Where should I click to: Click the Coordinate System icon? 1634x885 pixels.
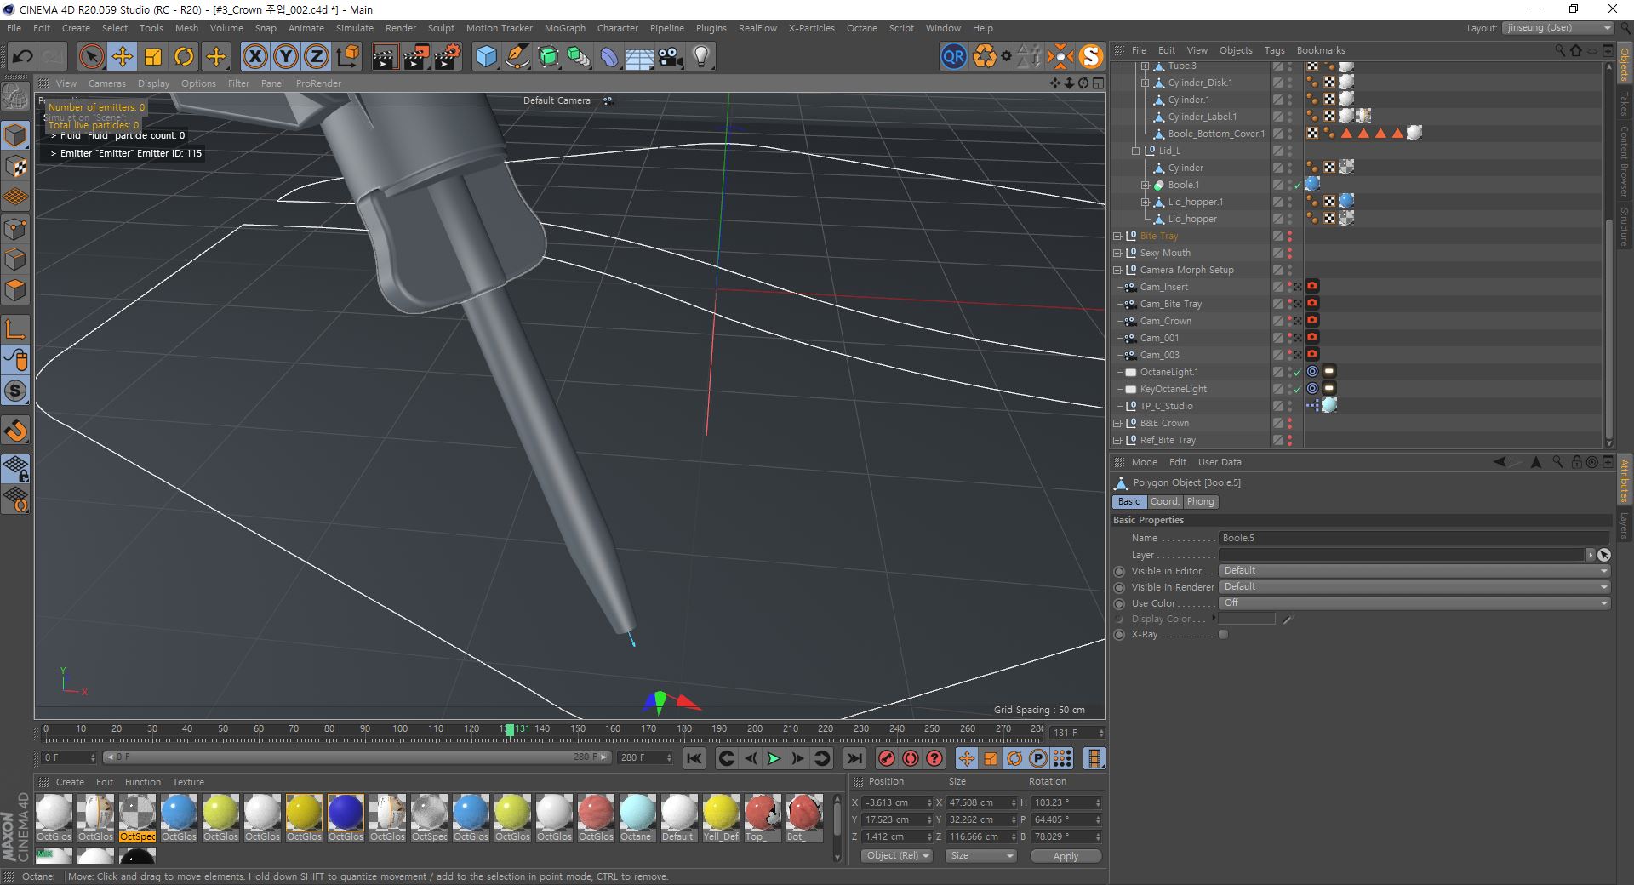pyautogui.click(x=347, y=57)
